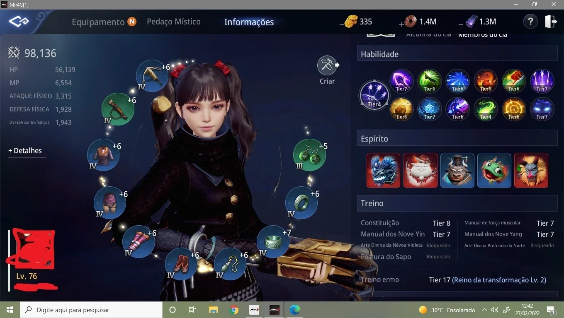
Task: Show hidden system tray icons
Action: coord(484,310)
